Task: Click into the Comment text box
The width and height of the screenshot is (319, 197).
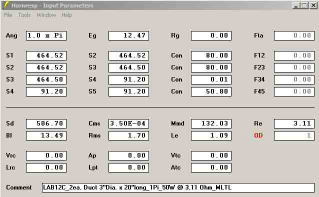Action: [178, 187]
